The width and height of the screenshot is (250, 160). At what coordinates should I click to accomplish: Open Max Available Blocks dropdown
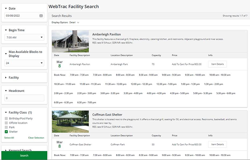point(24,63)
